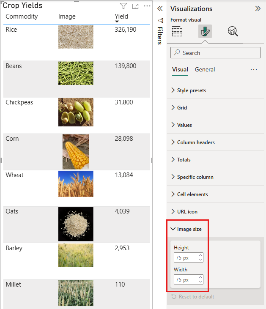Expand the Column headers section
Image resolution: width=266 pixels, height=309 pixels.
click(215, 142)
